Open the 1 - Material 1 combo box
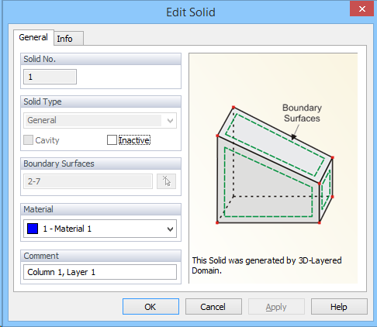Viewport: 377px width, 327px height. point(100,229)
